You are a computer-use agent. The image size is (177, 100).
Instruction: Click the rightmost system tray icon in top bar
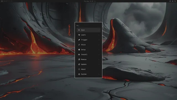(x=175, y=1)
